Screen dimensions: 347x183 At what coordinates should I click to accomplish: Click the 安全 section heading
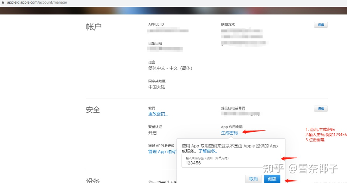click(x=93, y=110)
